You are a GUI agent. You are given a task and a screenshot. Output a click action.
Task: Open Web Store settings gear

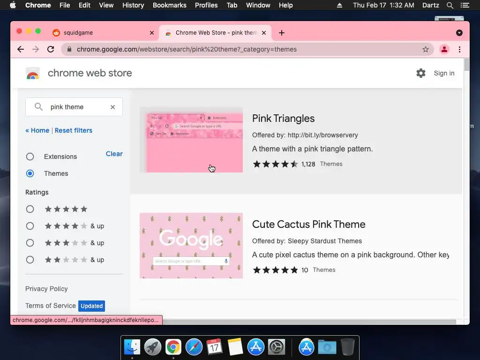[x=421, y=73]
